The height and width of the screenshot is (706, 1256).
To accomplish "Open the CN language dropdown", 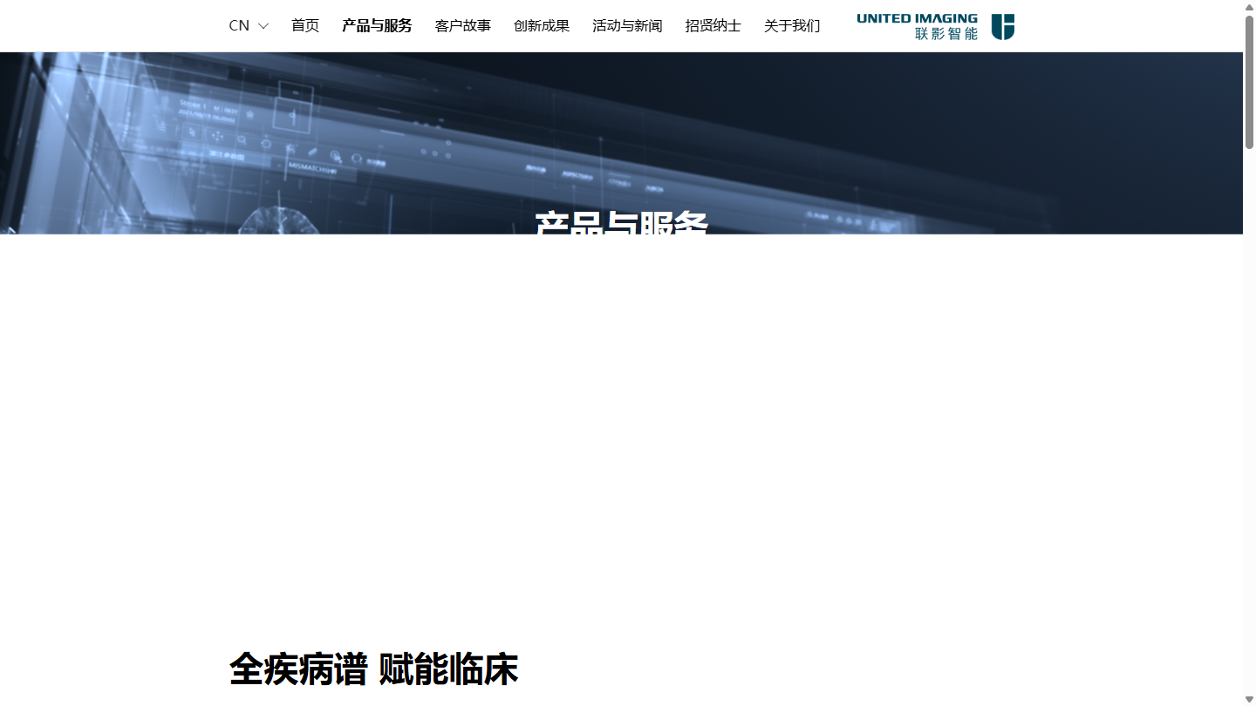I will point(249,26).
